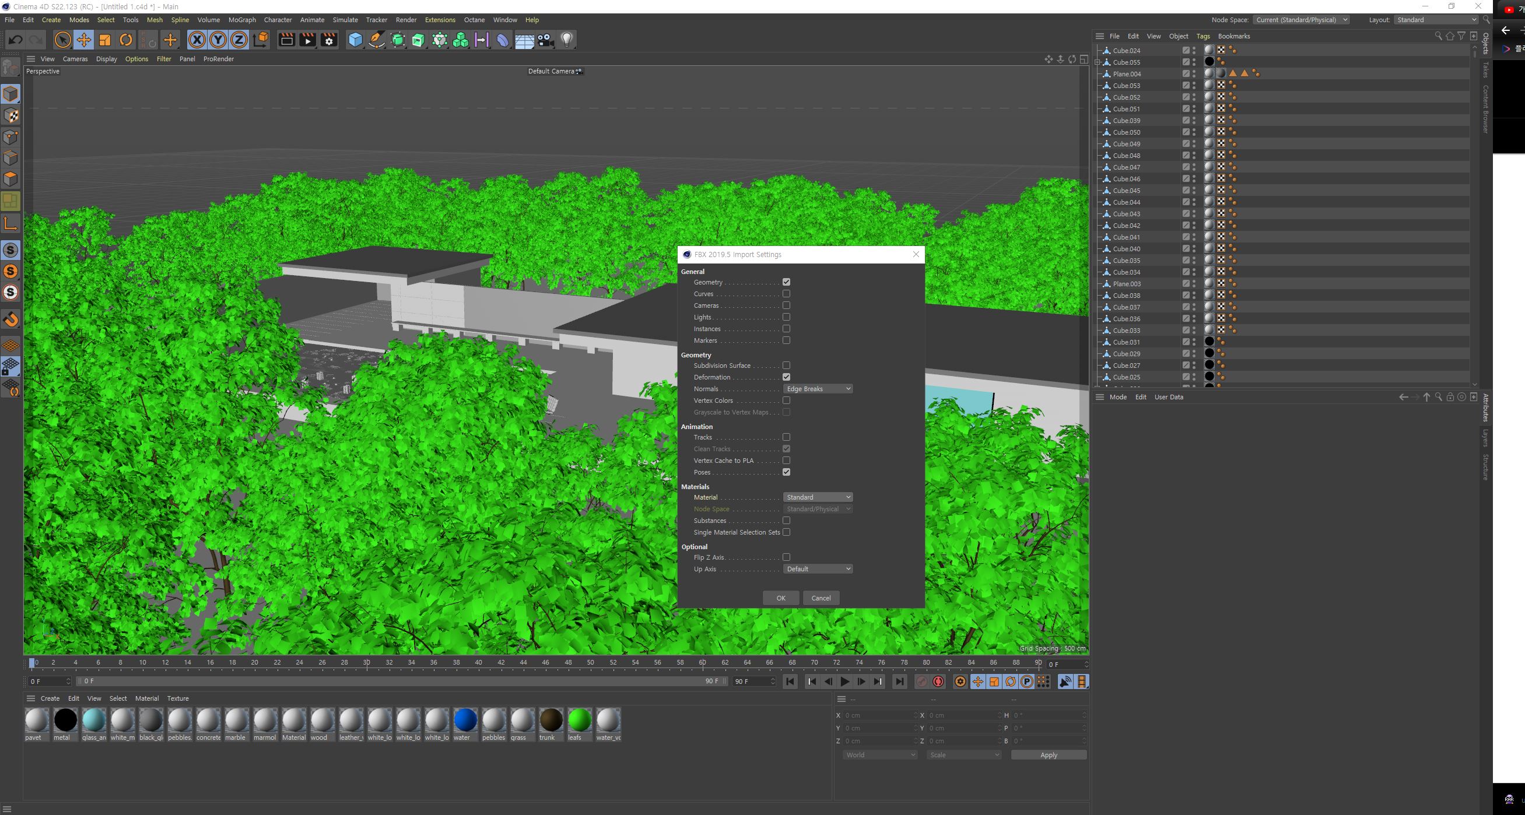The width and height of the screenshot is (1525, 815).
Task: Activate the Rotate tool
Action: click(x=126, y=40)
